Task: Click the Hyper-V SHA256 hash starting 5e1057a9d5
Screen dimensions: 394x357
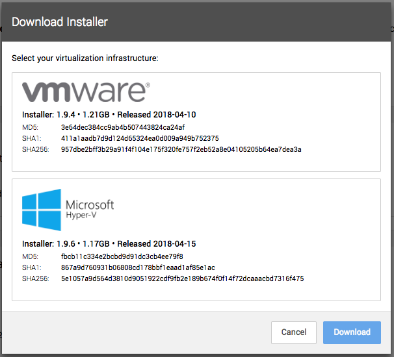Action: click(x=182, y=278)
